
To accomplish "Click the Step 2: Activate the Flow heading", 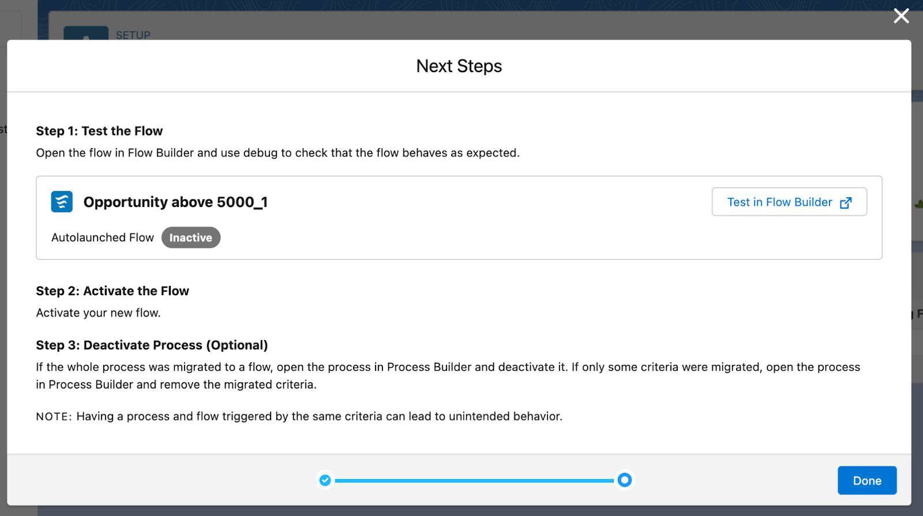I will click(112, 291).
